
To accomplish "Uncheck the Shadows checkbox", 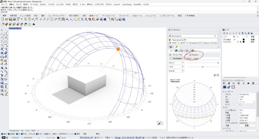I will [x=190, y=55].
